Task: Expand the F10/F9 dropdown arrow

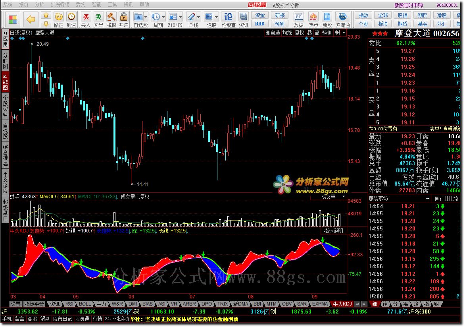Action: [x=180, y=17]
